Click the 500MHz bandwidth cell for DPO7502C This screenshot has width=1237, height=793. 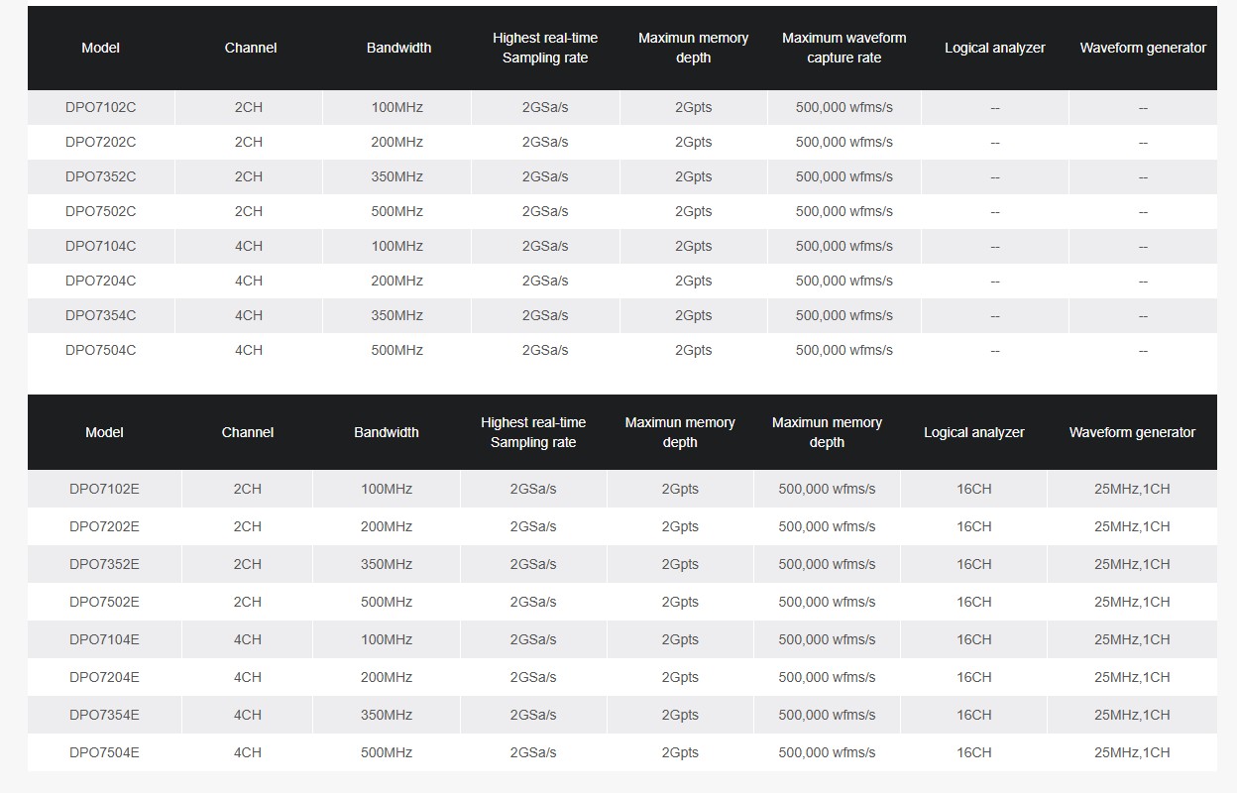[396, 211]
